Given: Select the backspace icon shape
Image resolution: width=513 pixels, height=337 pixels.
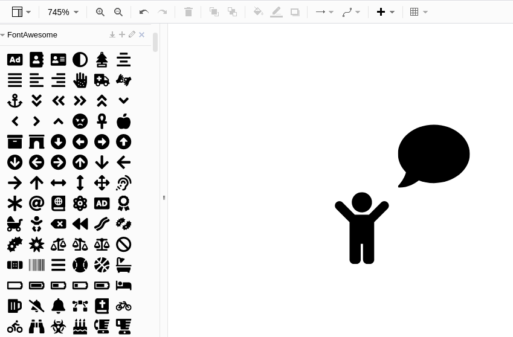Looking at the screenshot, I should [x=58, y=224].
